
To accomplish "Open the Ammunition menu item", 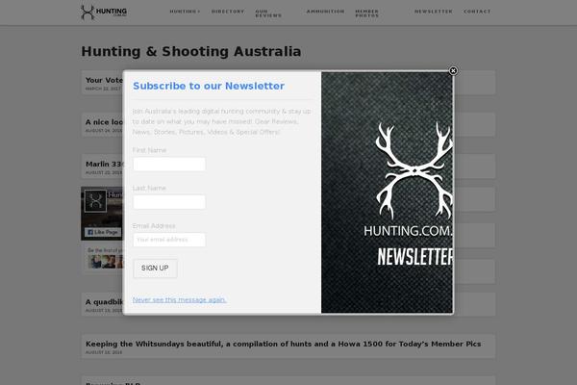I will (x=325, y=12).
